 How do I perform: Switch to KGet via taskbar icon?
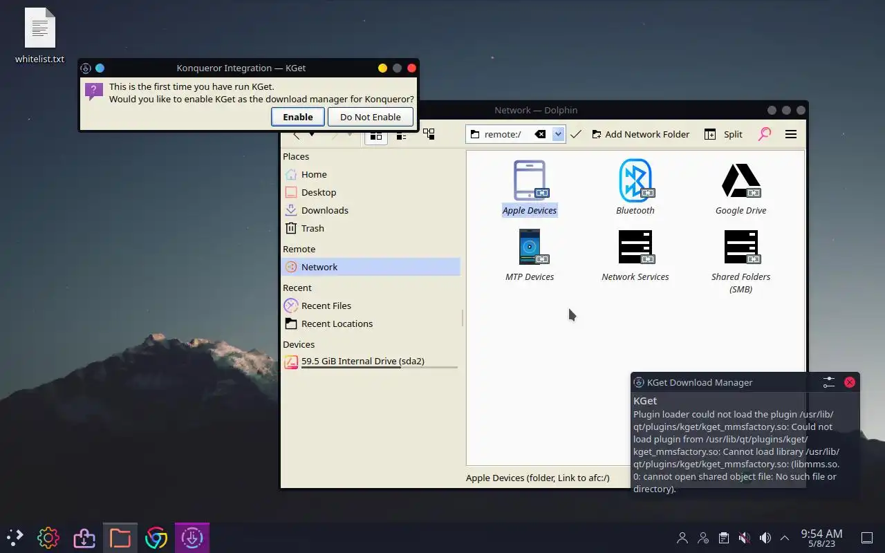click(192, 537)
